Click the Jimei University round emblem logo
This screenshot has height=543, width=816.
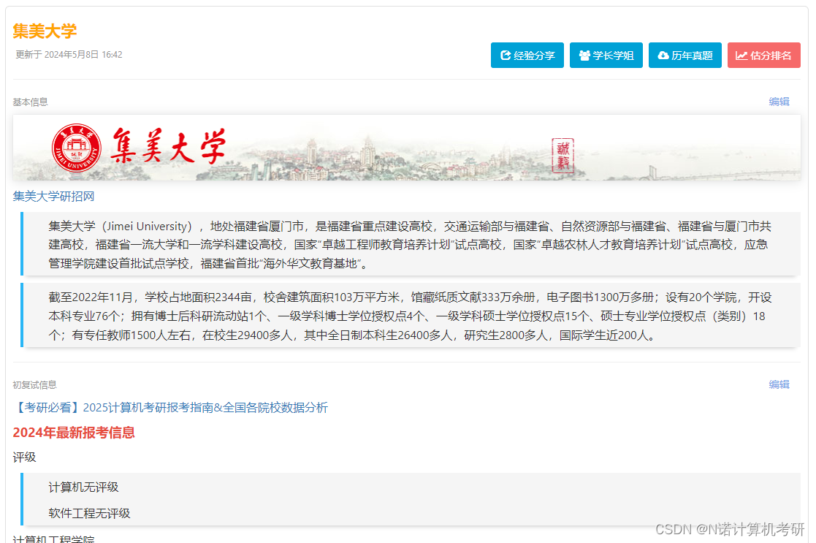click(77, 148)
